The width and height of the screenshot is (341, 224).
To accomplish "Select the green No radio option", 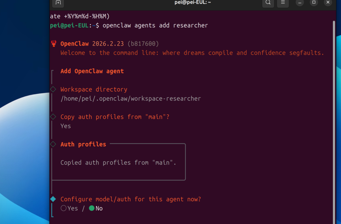I will 92,208.
